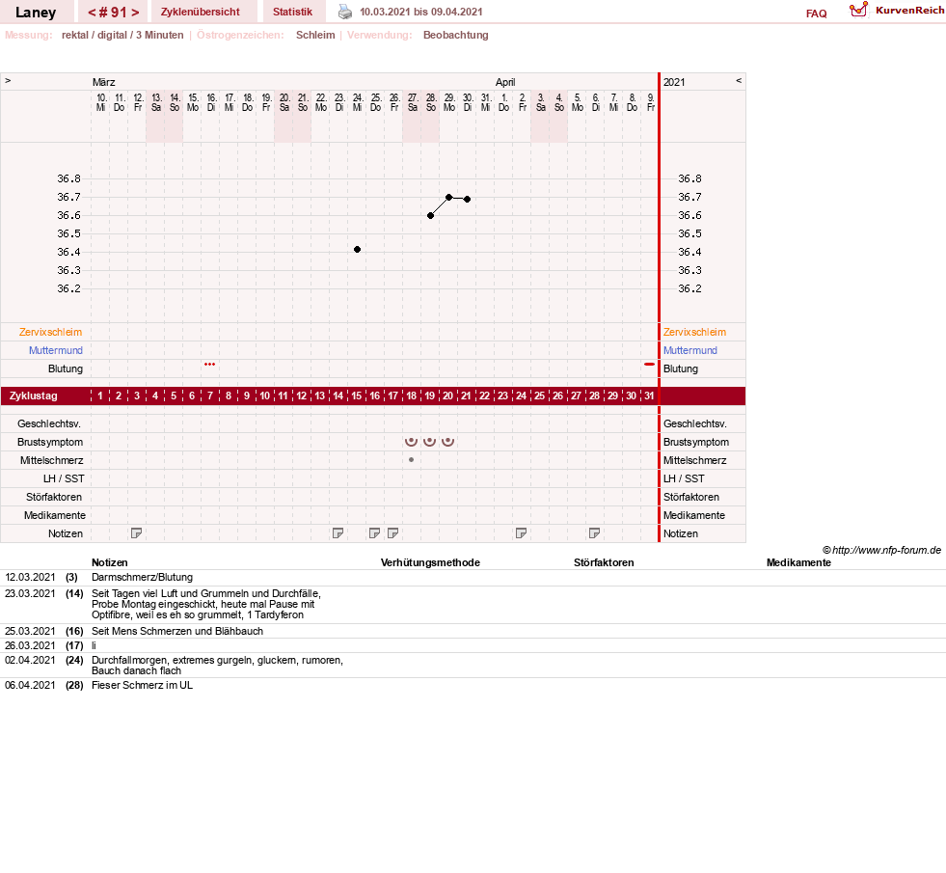Click the left-side Brustsymptom row label

tap(50, 442)
